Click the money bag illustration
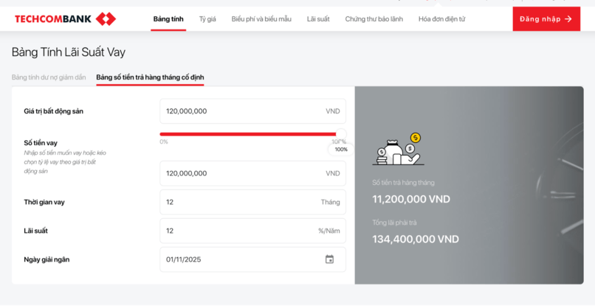The image size is (595, 308). click(398, 149)
